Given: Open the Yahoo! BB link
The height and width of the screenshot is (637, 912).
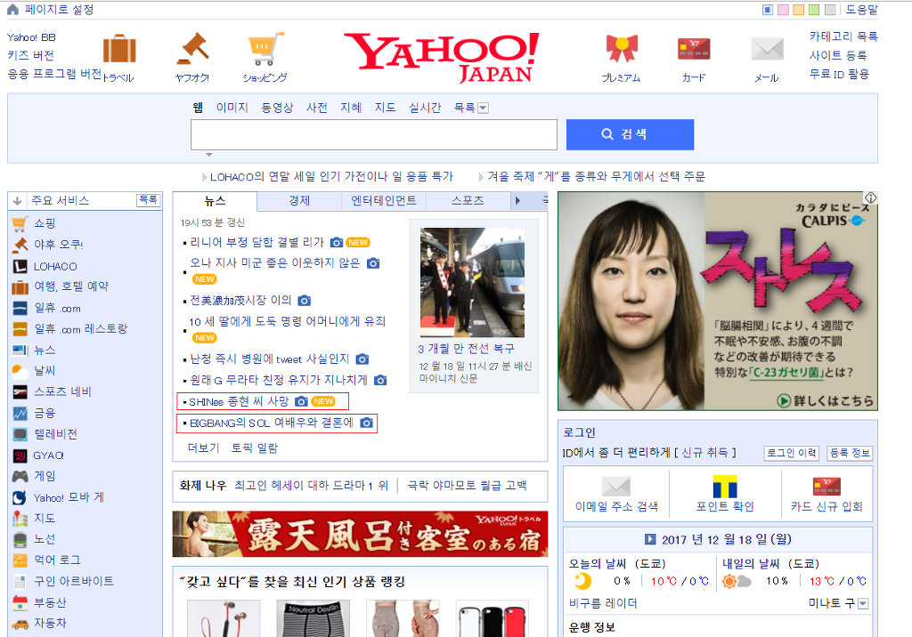Looking at the screenshot, I should pos(31,37).
